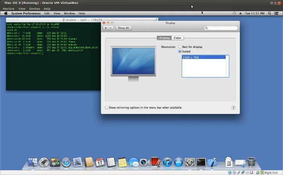Image resolution: width=283 pixels, height=175 pixels.
Task: Click the monitor preview thumbnail
Action: [133, 64]
